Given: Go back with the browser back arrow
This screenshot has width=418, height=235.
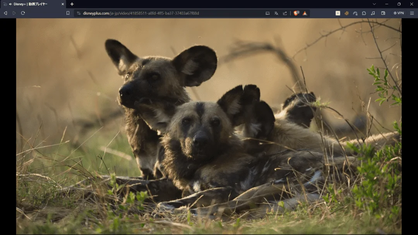Looking at the screenshot, I should click(5, 13).
